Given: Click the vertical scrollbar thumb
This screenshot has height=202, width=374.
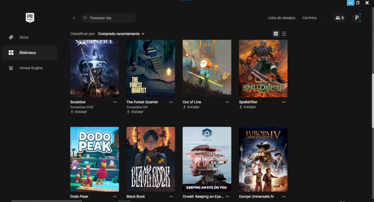Looking at the screenshot, I should coord(373,101).
